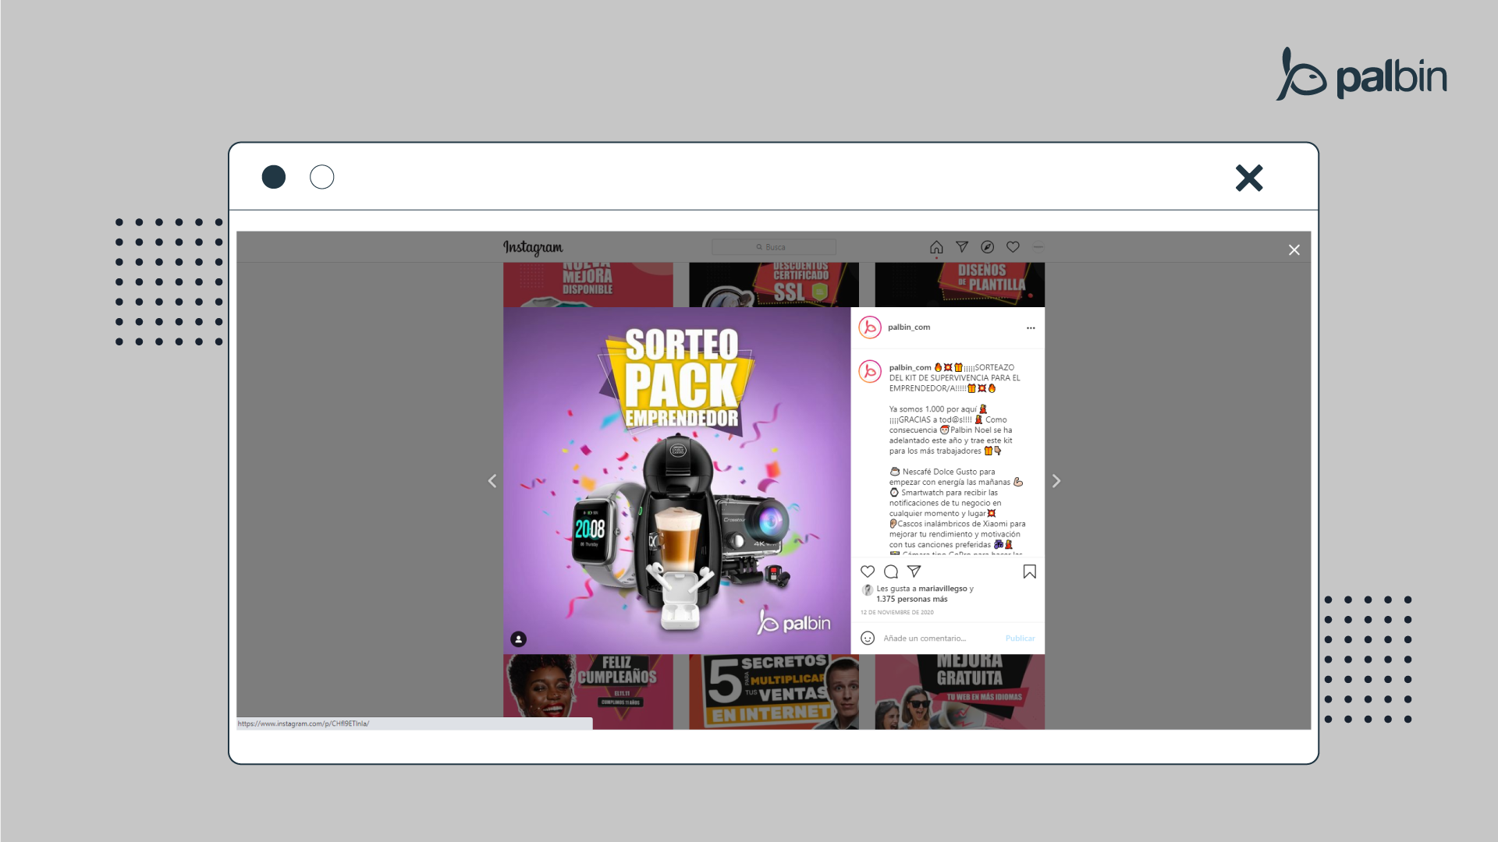Open the emoji picker beside the comment field
The image size is (1498, 842).
pyautogui.click(x=868, y=638)
